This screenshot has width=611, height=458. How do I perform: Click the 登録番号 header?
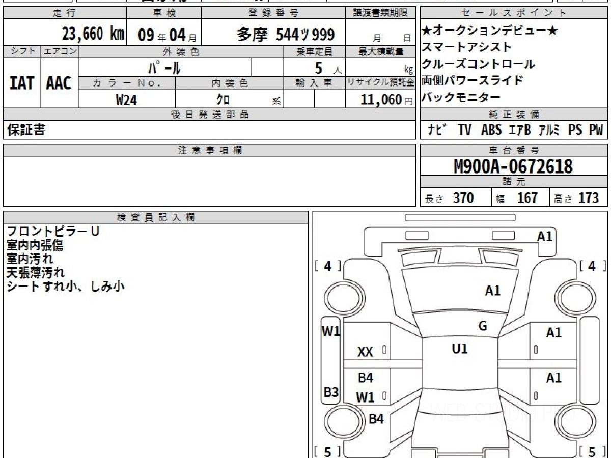[x=273, y=13]
